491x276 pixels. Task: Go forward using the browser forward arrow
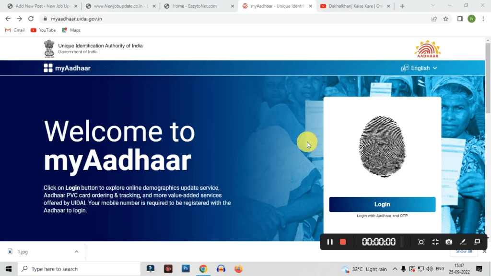tap(19, 19)
